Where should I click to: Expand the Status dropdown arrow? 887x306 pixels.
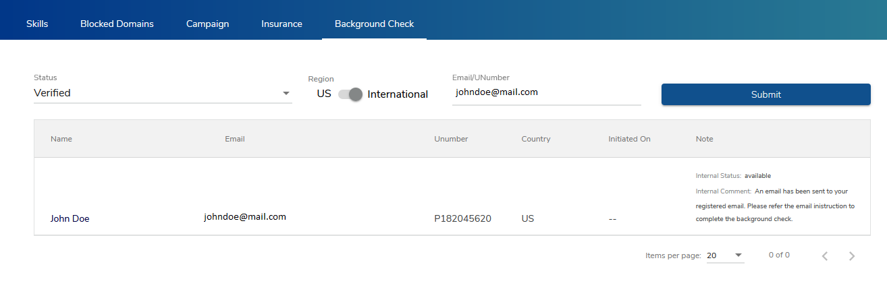286,93
